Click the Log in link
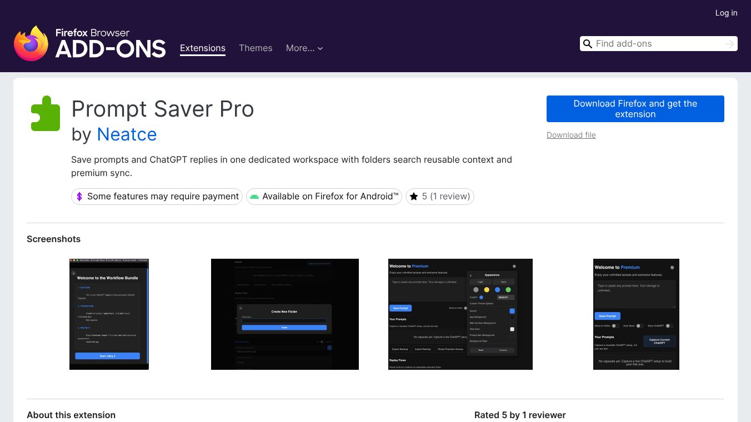The height and width of the screenshot is (422, 751). coord(726,13)
